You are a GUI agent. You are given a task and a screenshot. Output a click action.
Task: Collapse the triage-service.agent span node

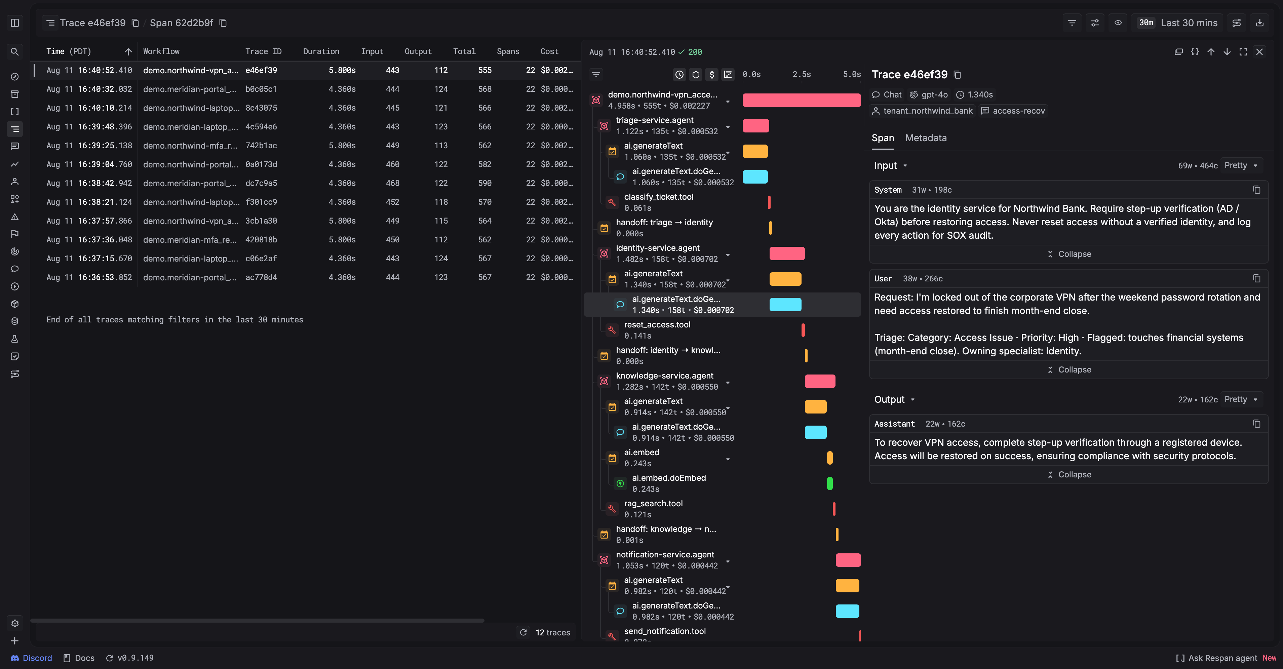pyautogui.click(x=728, y=126)
